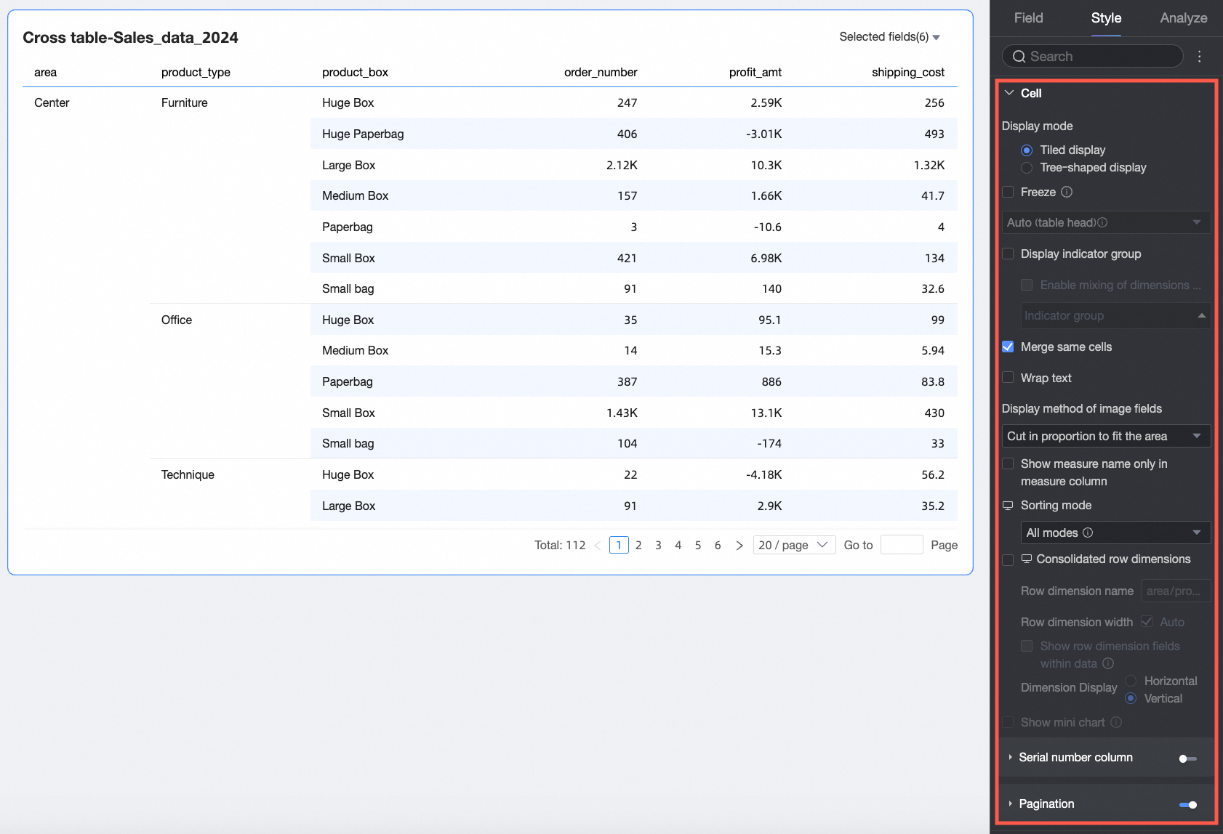
Task: Click the Cross table-Sales_data_2024 title
Action: point(130,38)
